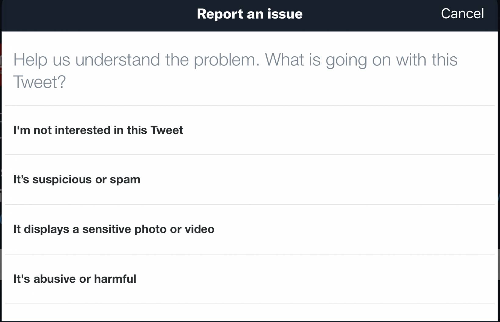Select "I'm not interested in this Tweet"
The height and width of the screenshot is (322, 500).
[x=98, y=130]
